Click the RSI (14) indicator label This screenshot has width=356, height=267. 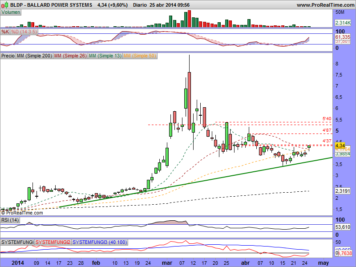[10, 220]
